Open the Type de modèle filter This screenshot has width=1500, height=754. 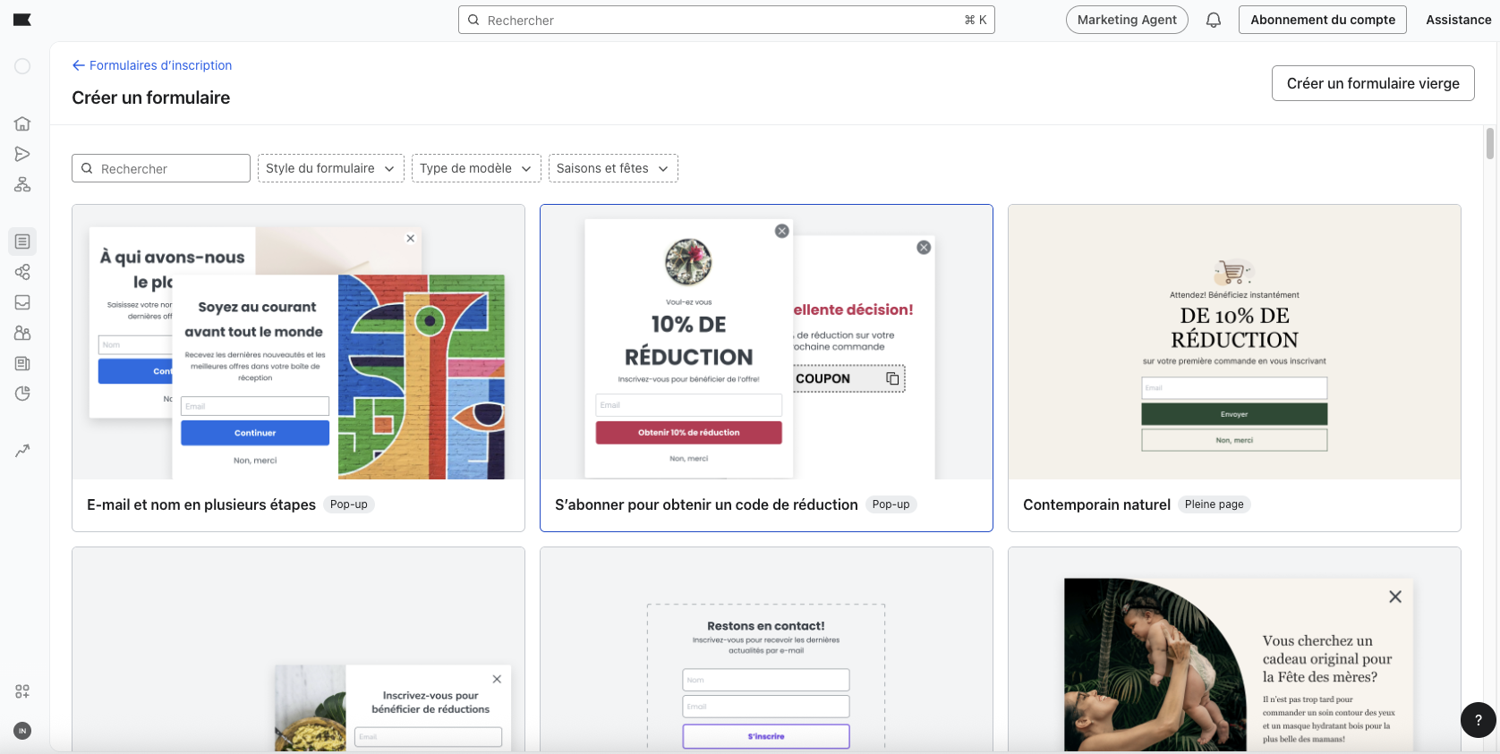pyautogui.click(x=475, y=168)
